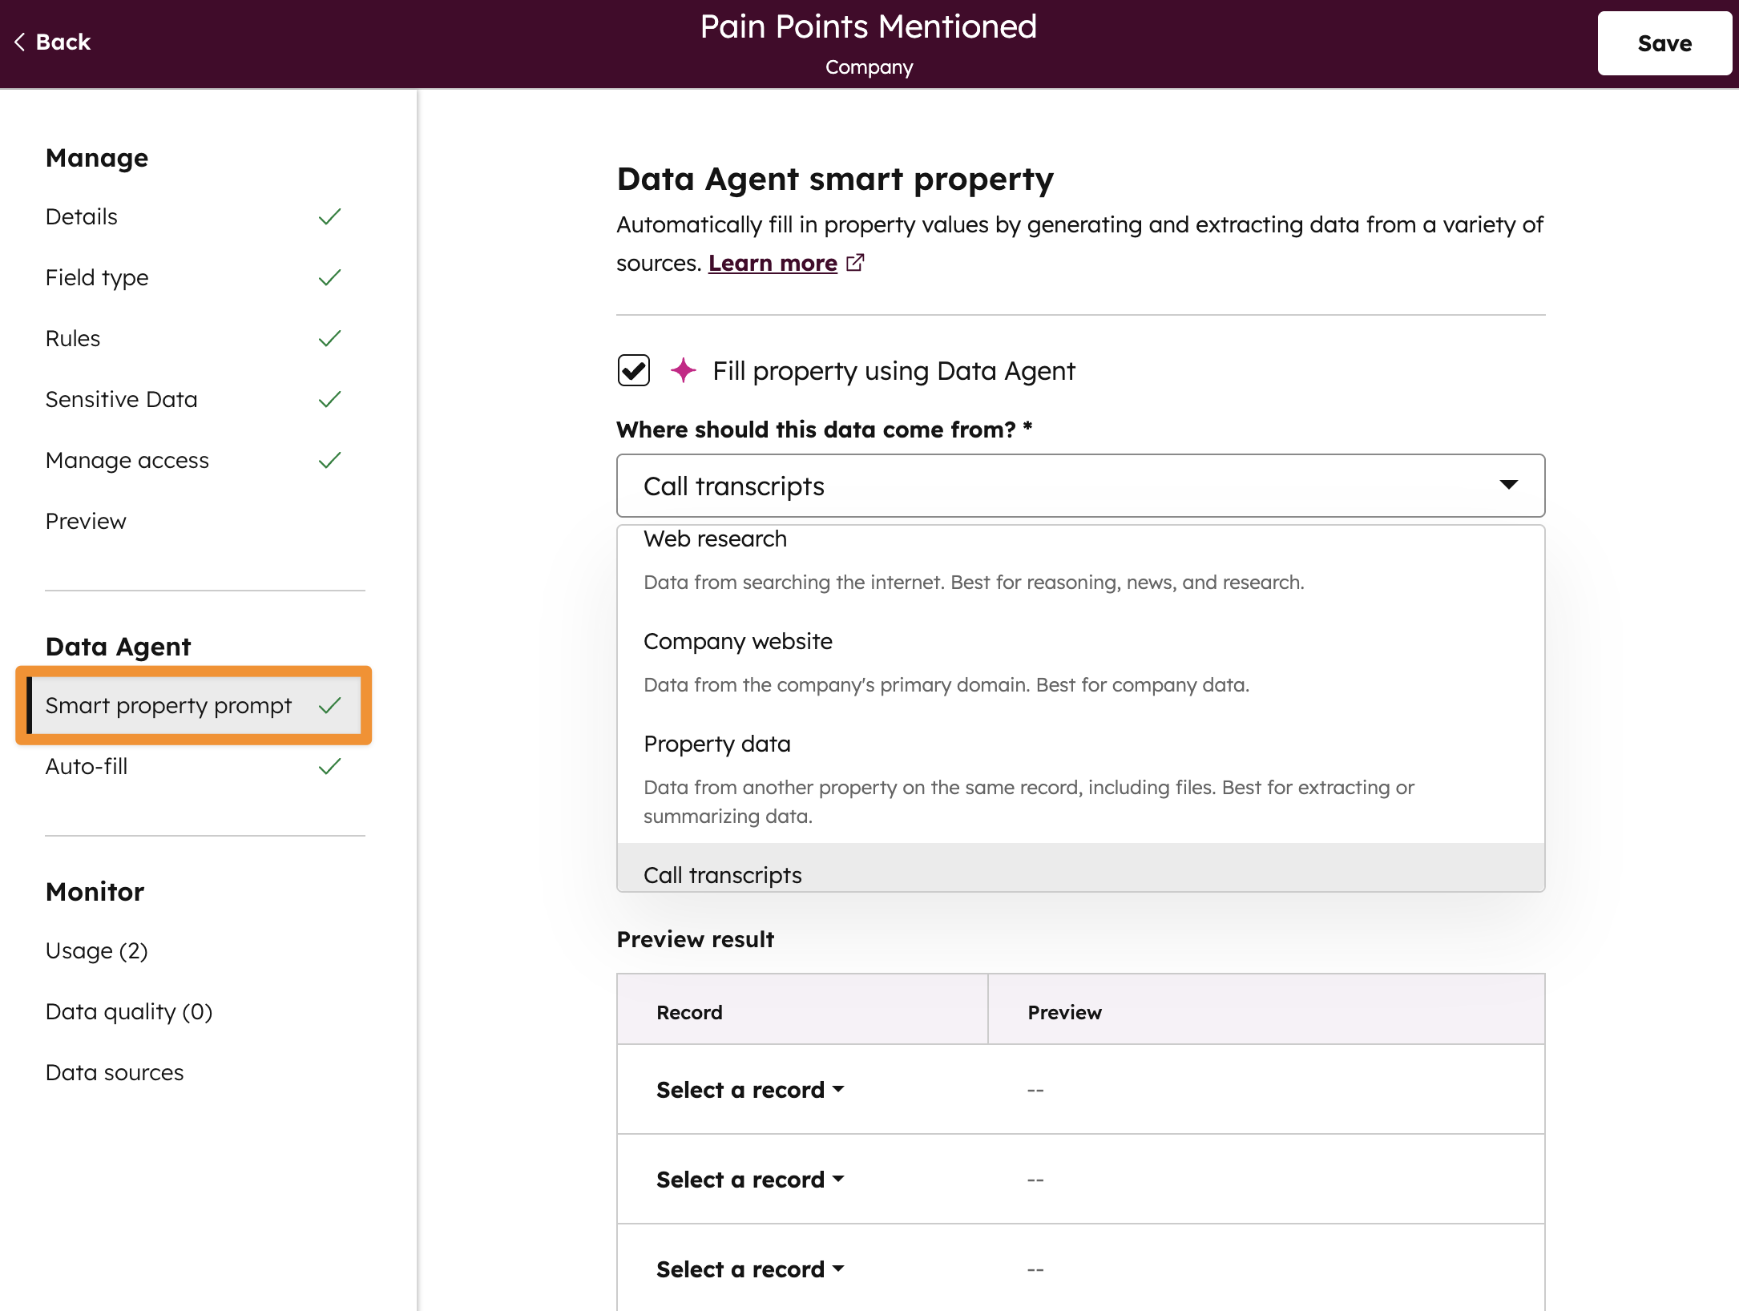The image size is (1739, 1311).
Task: Go to Data sources under Monitor
Action: tap(115, 1073)
